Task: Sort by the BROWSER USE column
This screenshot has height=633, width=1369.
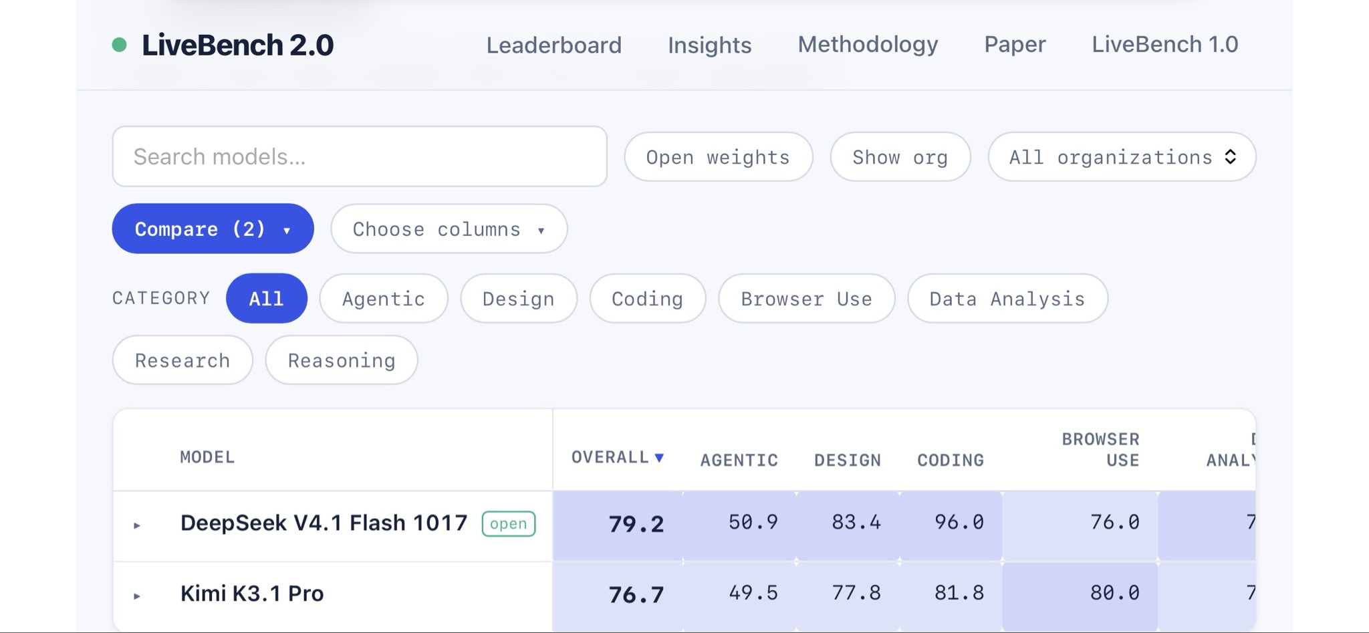Action: pos(1100,449)
